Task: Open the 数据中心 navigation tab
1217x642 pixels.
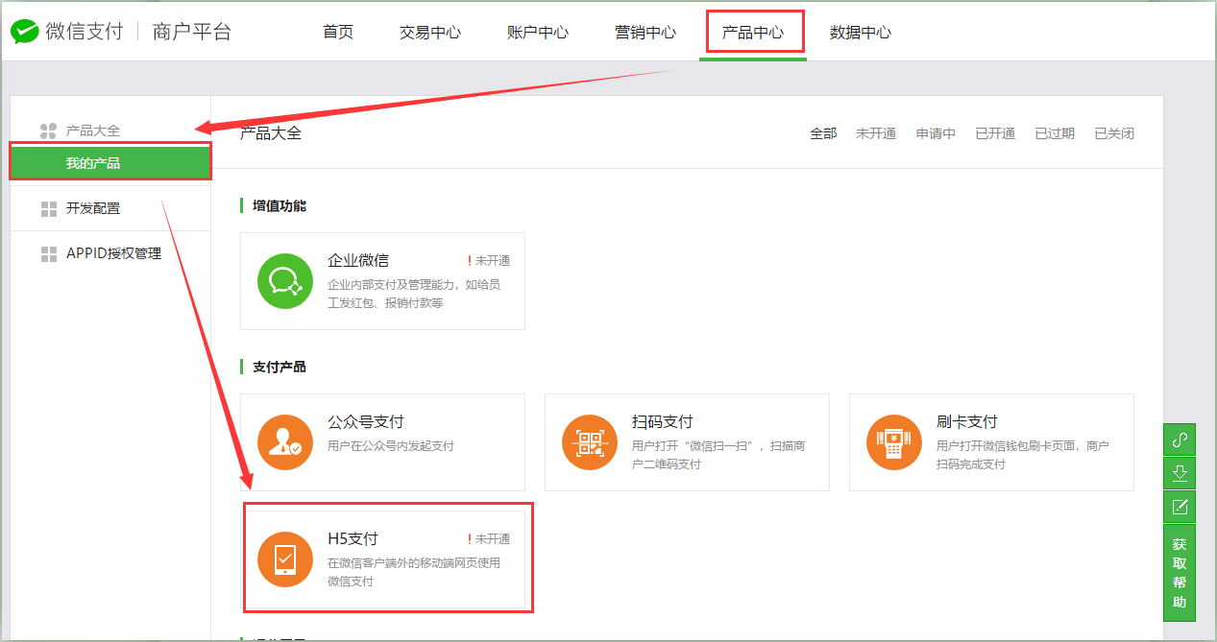Action: pyautogui.click(x=861, y=33)
